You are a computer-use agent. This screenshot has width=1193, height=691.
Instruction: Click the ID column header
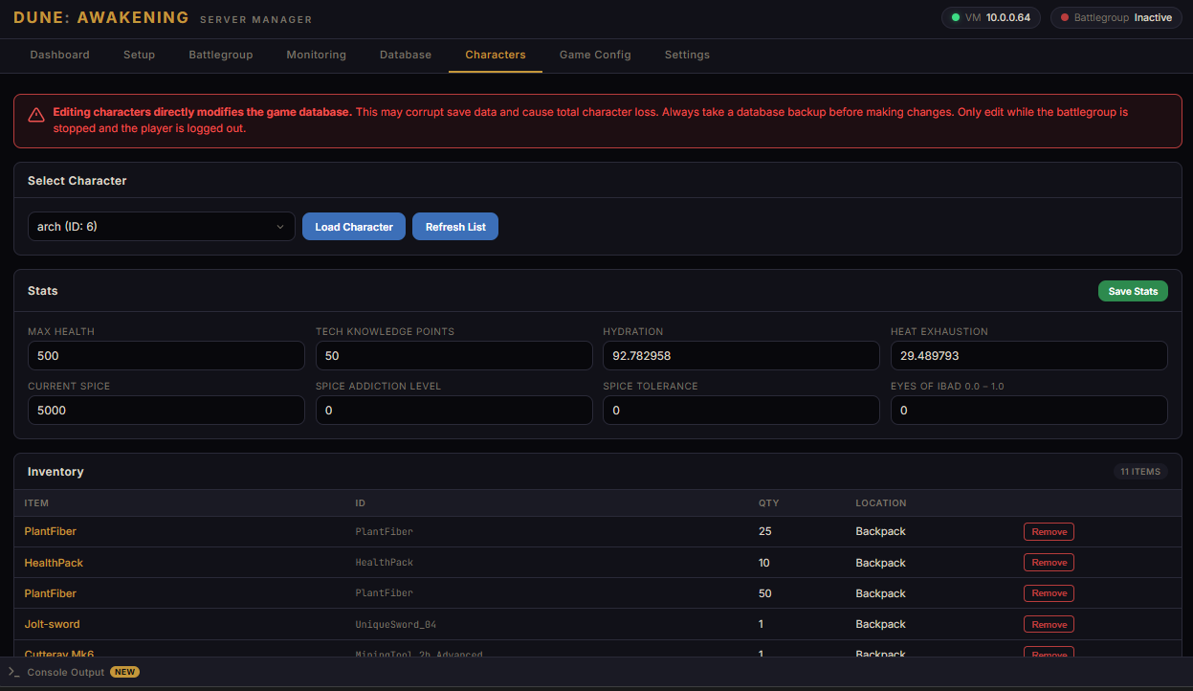coord(361,502)
